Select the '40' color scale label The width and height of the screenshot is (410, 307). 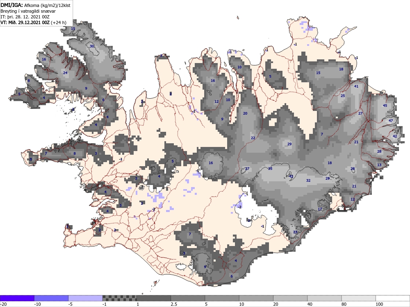point(310,304)
